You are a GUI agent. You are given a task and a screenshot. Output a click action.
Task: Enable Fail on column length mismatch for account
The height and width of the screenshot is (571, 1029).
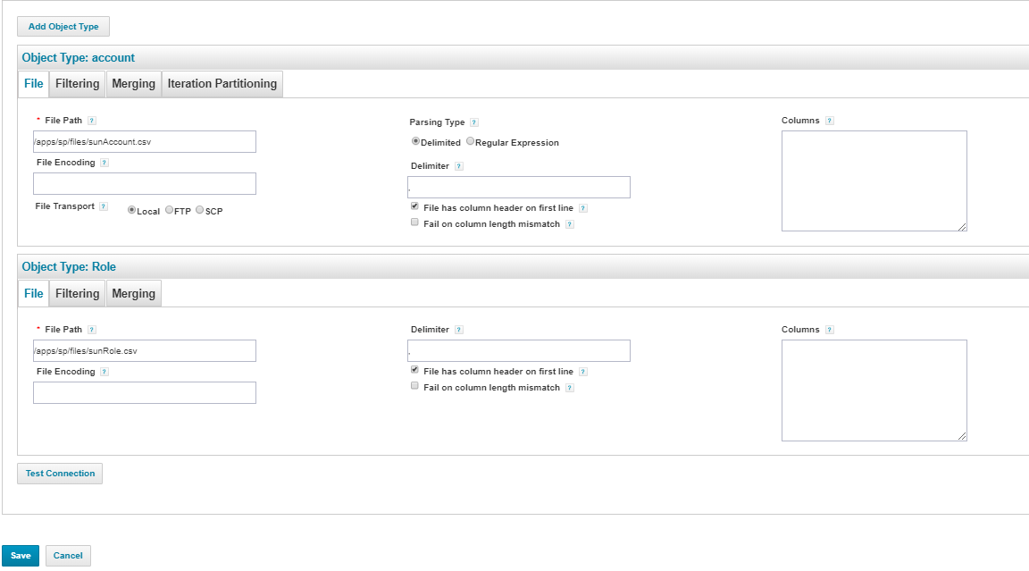click(x=414, y=223)
